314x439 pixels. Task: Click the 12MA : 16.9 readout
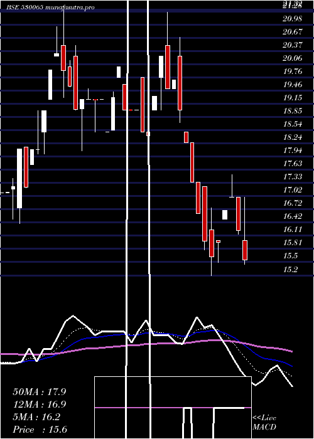click(x=40, y=405)
